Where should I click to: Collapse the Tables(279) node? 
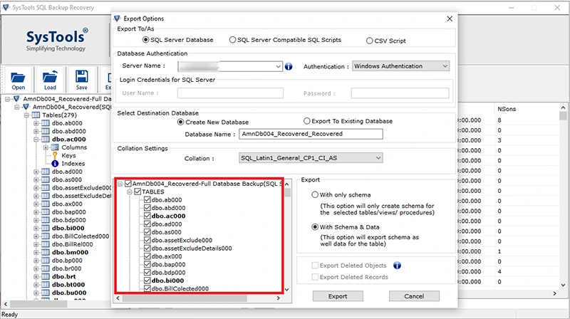coord(26,115)
